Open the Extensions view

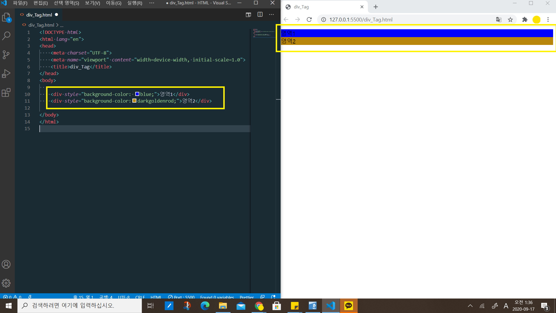pyautogui.click(x=6, y=92)
